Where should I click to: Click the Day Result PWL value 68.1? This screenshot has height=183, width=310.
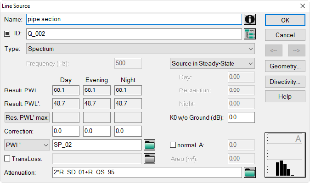[x=66, y=90]
